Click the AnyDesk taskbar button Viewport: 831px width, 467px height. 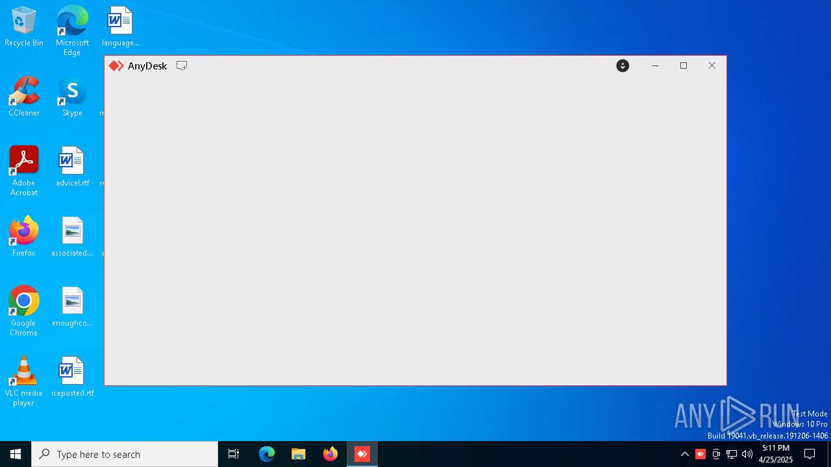pos(362,454)
